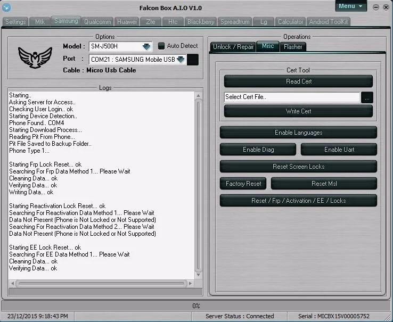The width and height of the screenshot is (393, 322).
Task: Select the Misc operations tab
Action: click(x=268, y=46)
